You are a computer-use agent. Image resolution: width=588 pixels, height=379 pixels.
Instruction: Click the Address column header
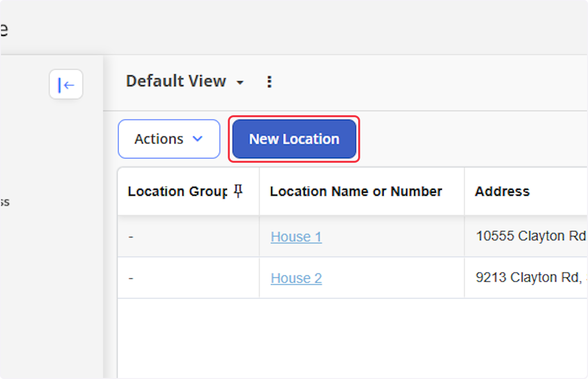coord(502,191)
